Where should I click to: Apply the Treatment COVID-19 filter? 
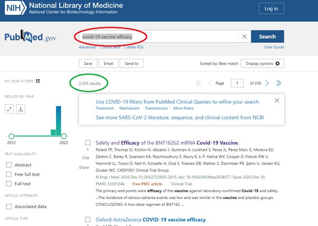105,108
